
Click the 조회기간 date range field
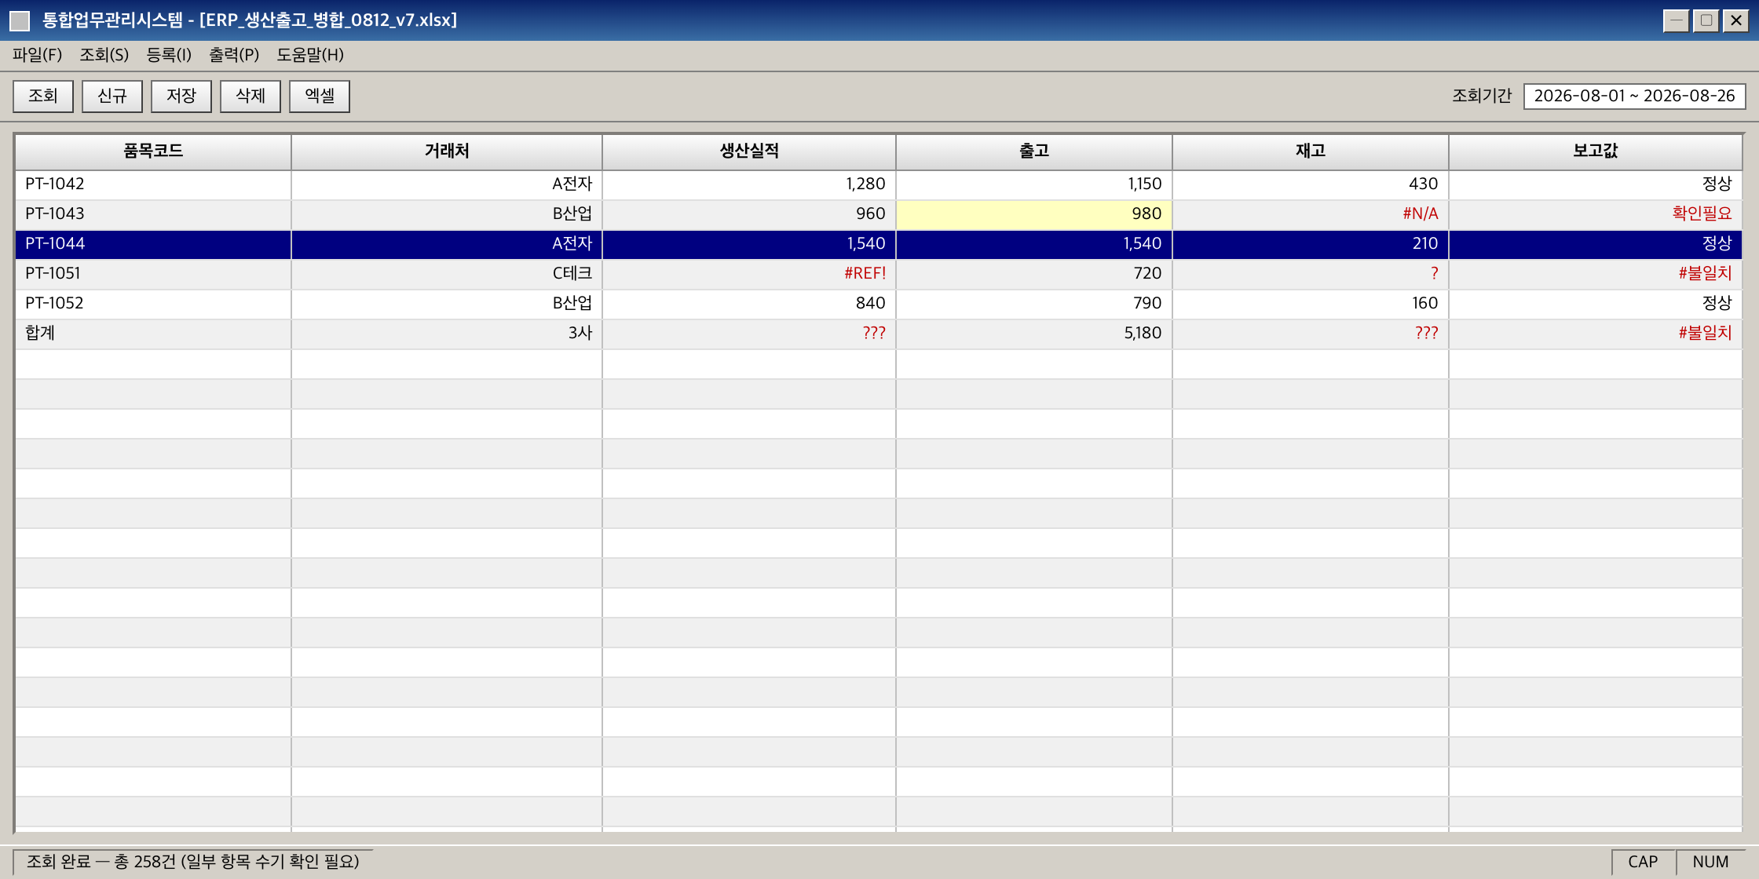[x=1634, y=96]
